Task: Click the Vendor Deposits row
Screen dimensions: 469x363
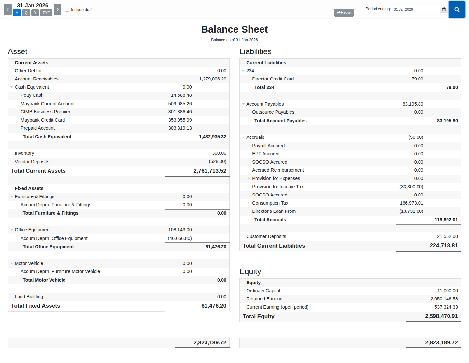Action: coord(119,162)
